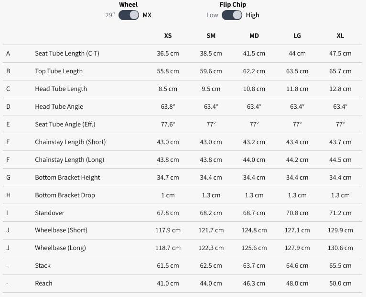
Task: Click the LG size column header
Action: [x=297, y=35]
